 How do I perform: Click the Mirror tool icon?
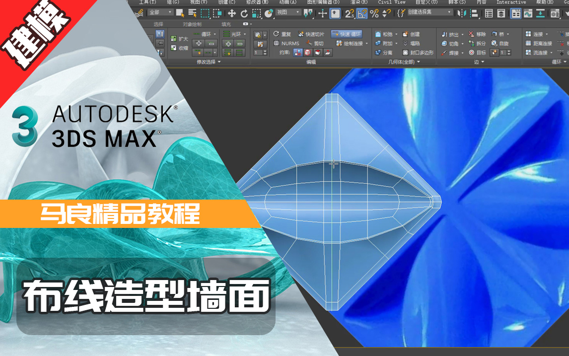pos(462,14)
